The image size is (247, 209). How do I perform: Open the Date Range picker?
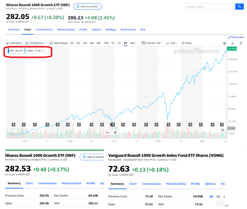[59, 43]
